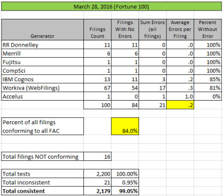Select the March 28, 2016 title cell

click(x=111, y=7)
